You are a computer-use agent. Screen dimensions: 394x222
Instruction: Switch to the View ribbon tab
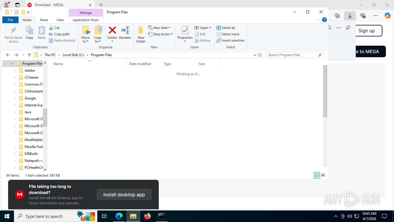click(x=60, y=20)
